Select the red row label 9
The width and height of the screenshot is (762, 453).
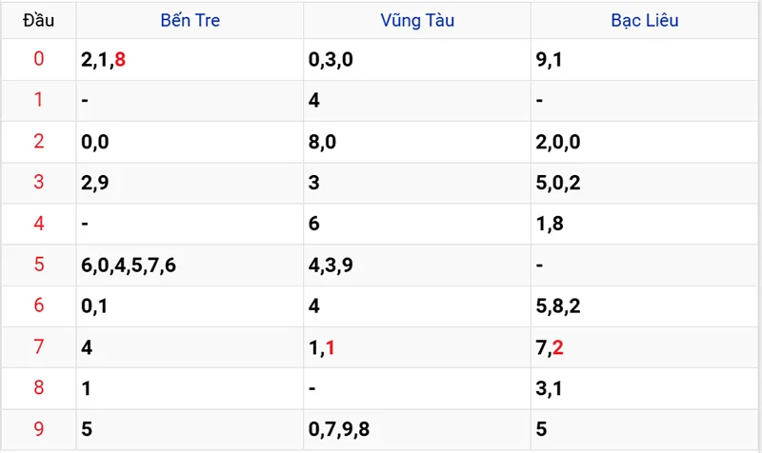[x=39, y=429]
